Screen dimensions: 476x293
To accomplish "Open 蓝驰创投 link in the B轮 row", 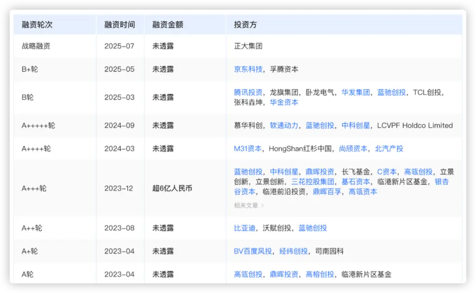I will (391, 92).
